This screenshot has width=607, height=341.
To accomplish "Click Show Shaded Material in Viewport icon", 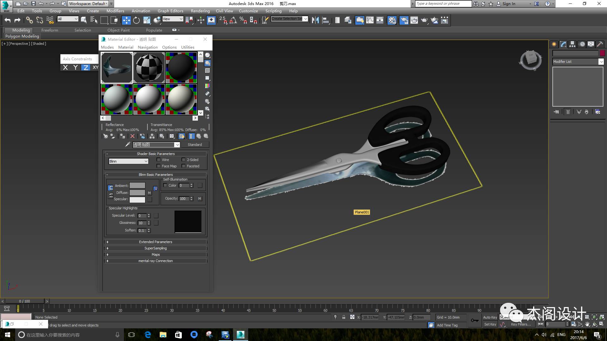I will click(x=181, y=136).
